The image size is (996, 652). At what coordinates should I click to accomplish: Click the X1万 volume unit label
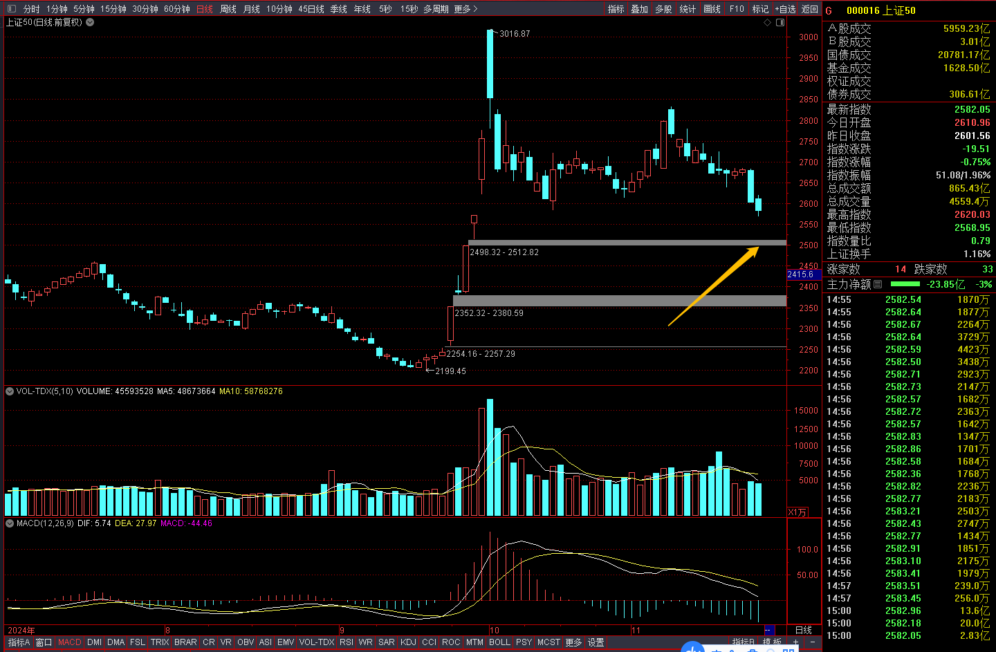pos(797,512)
